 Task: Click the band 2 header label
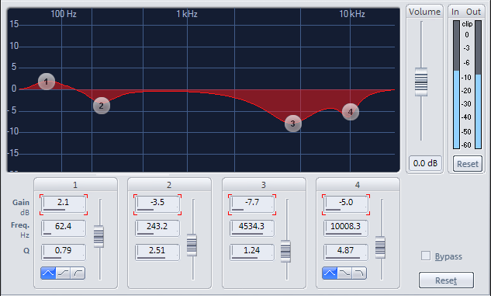click(169, 185)
